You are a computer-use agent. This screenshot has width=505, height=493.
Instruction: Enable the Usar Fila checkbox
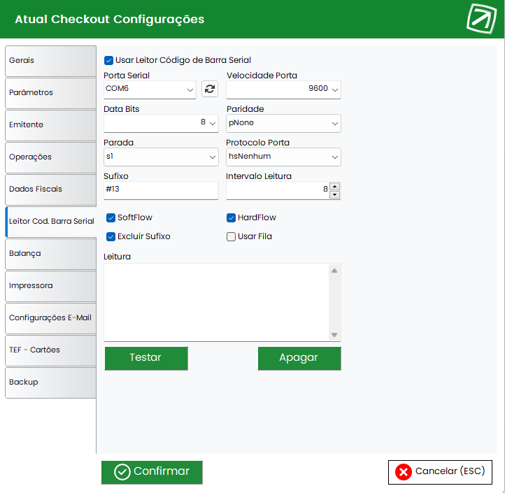(231, 236)
